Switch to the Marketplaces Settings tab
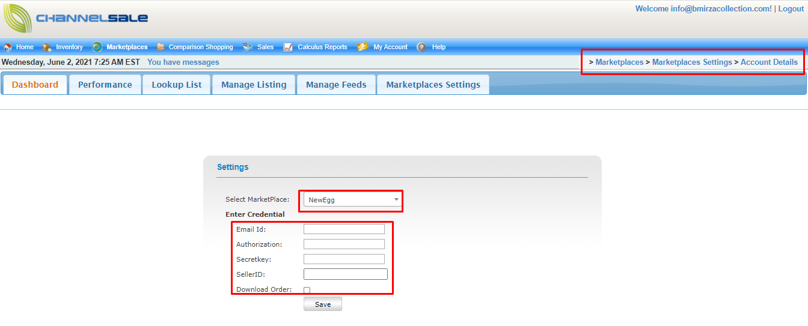Screen dimensions: 808x326 (433, 85)
